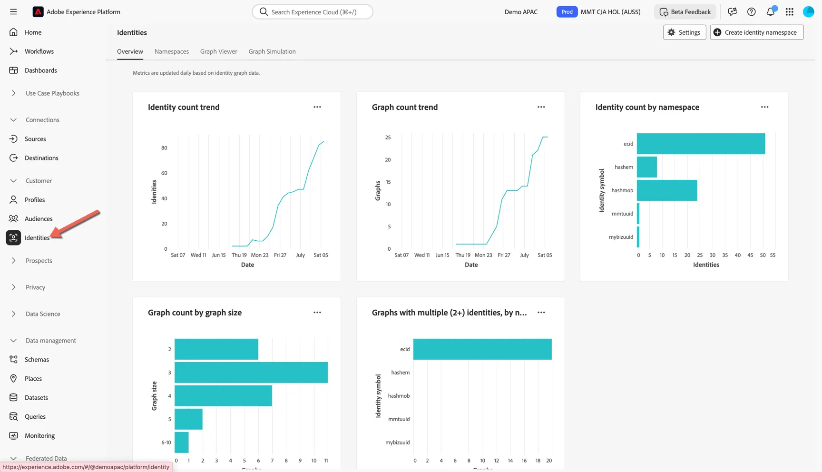Select the Overview tab
This screenshot has width=822, height=472.
pyautogui.click(x=130, y=51)
